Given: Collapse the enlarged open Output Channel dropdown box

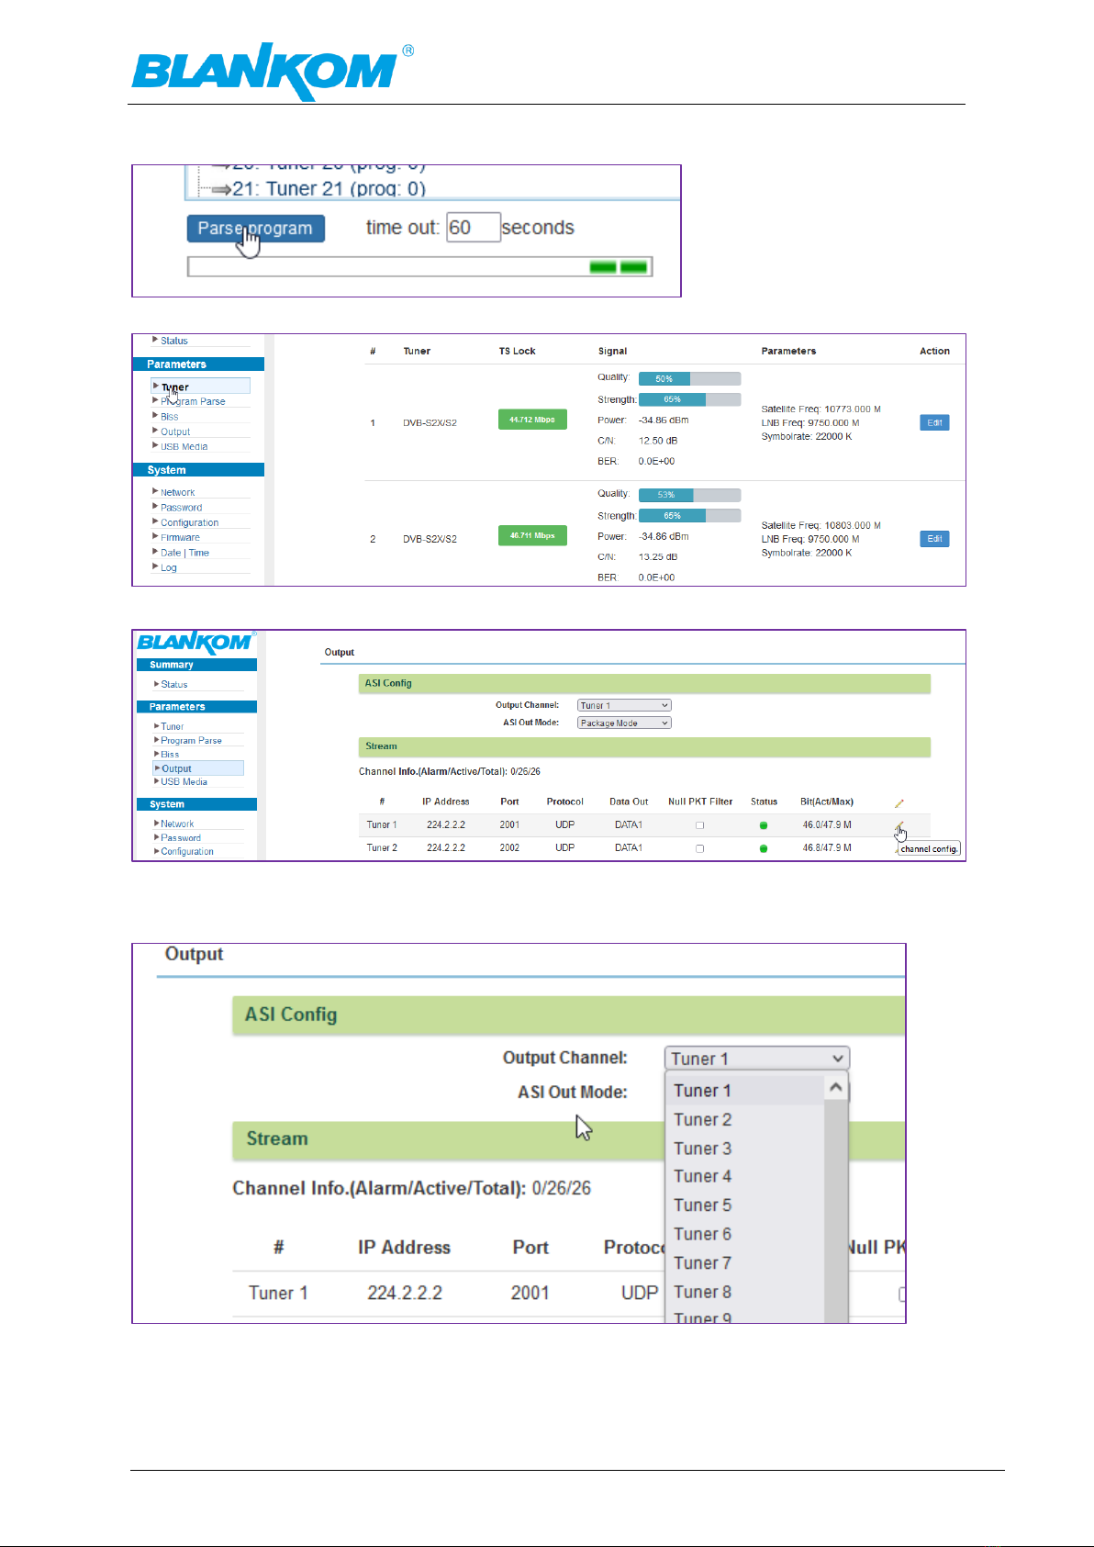Looking at the screenshot, I should (x=757, y=1059).
